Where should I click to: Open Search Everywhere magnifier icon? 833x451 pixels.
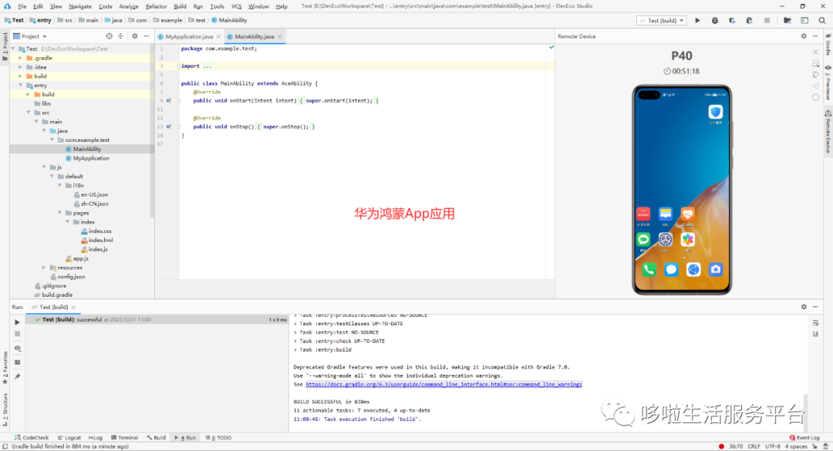click(x=822, y=20)
